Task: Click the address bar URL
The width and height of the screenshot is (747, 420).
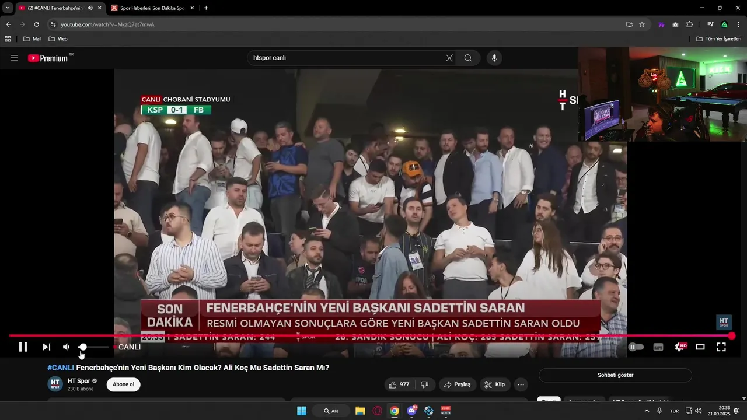Action: pyautogui.click(x=107, y=24)
